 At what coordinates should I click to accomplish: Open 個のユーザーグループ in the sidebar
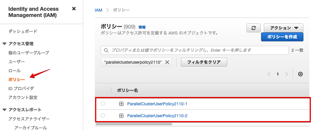click(x=29, y=53)
